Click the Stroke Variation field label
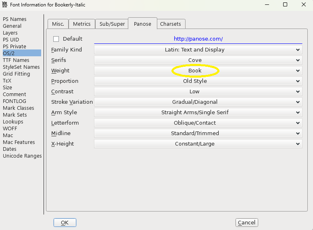 tap(72, 102)
